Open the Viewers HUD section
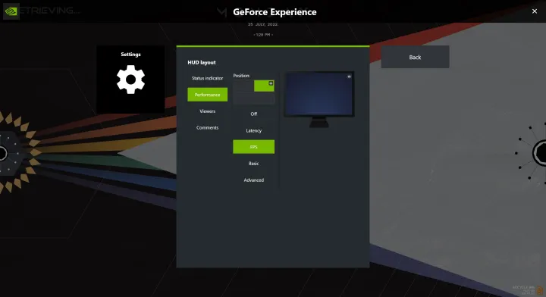Viewport: 546px width, 297px height. (x=207, y=111)
